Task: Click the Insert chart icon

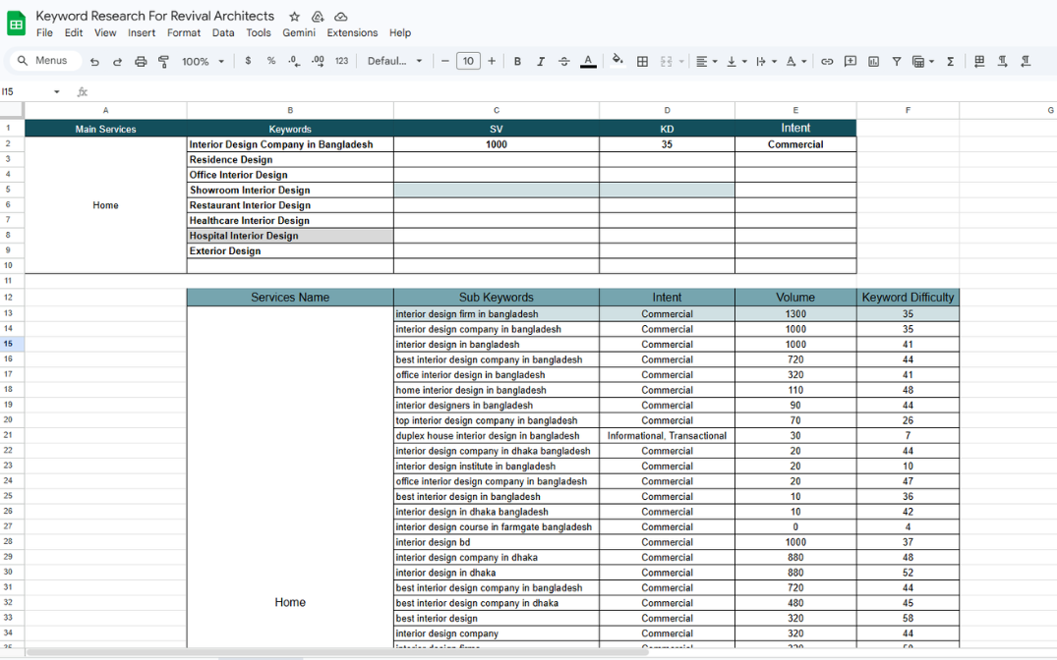Action: click(873, 61)
